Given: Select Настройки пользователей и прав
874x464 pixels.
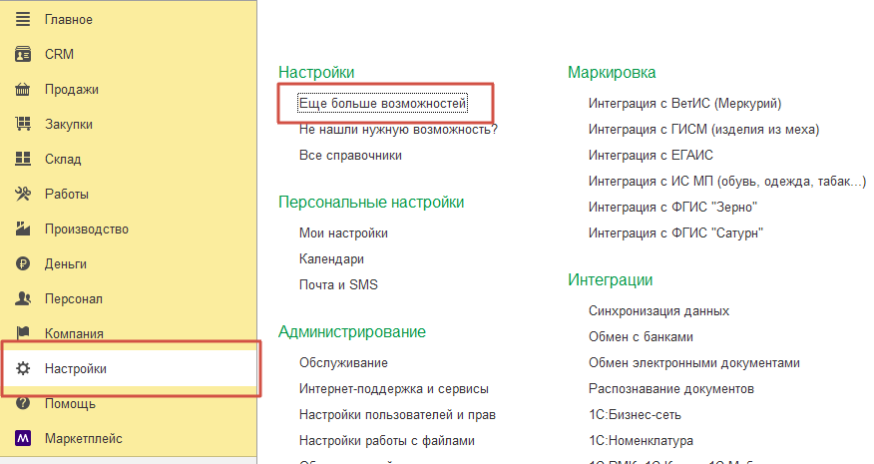Looking at the screenshot, I should 397,414.
